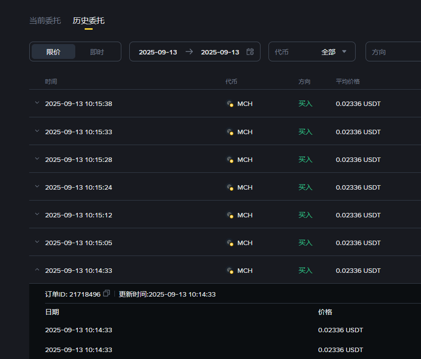Screen dimensions: 421x359
Task: Click the 方向 column header
Action: 304,81
